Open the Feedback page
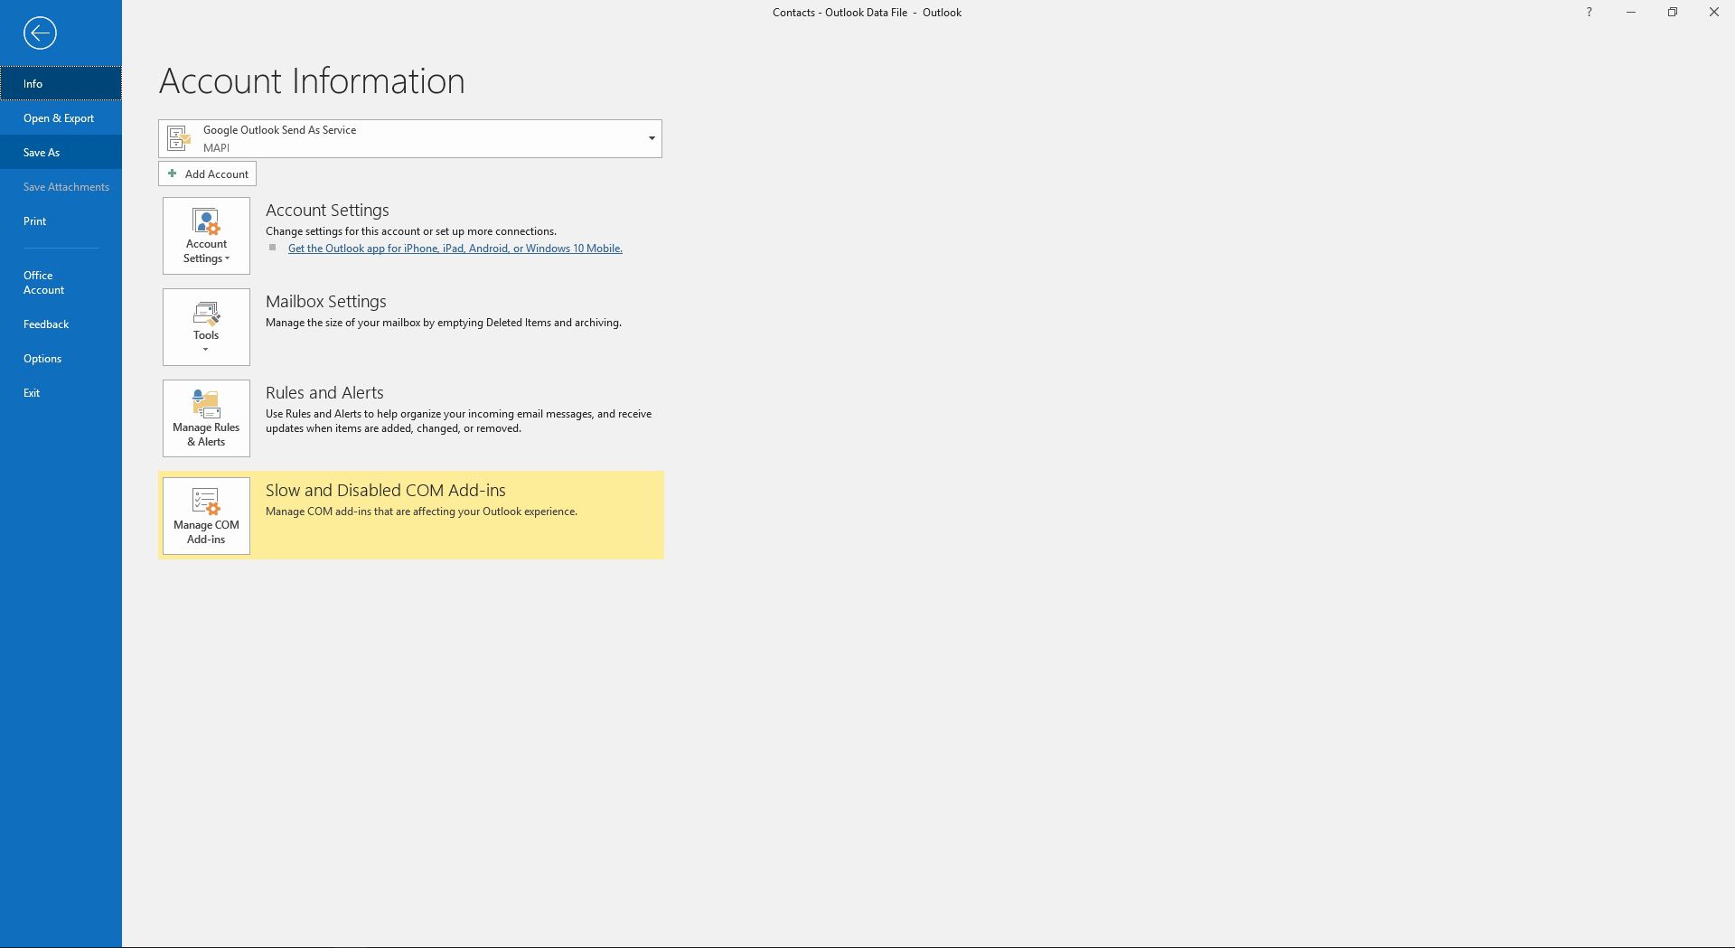The image size is (1735, 948). (61, 324)
